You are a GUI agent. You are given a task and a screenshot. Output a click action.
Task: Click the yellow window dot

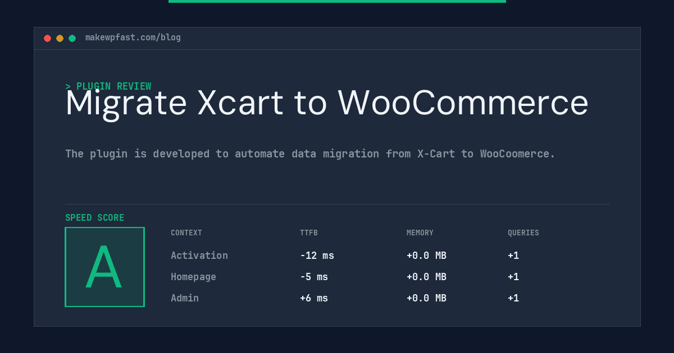[x=60, y=38]
